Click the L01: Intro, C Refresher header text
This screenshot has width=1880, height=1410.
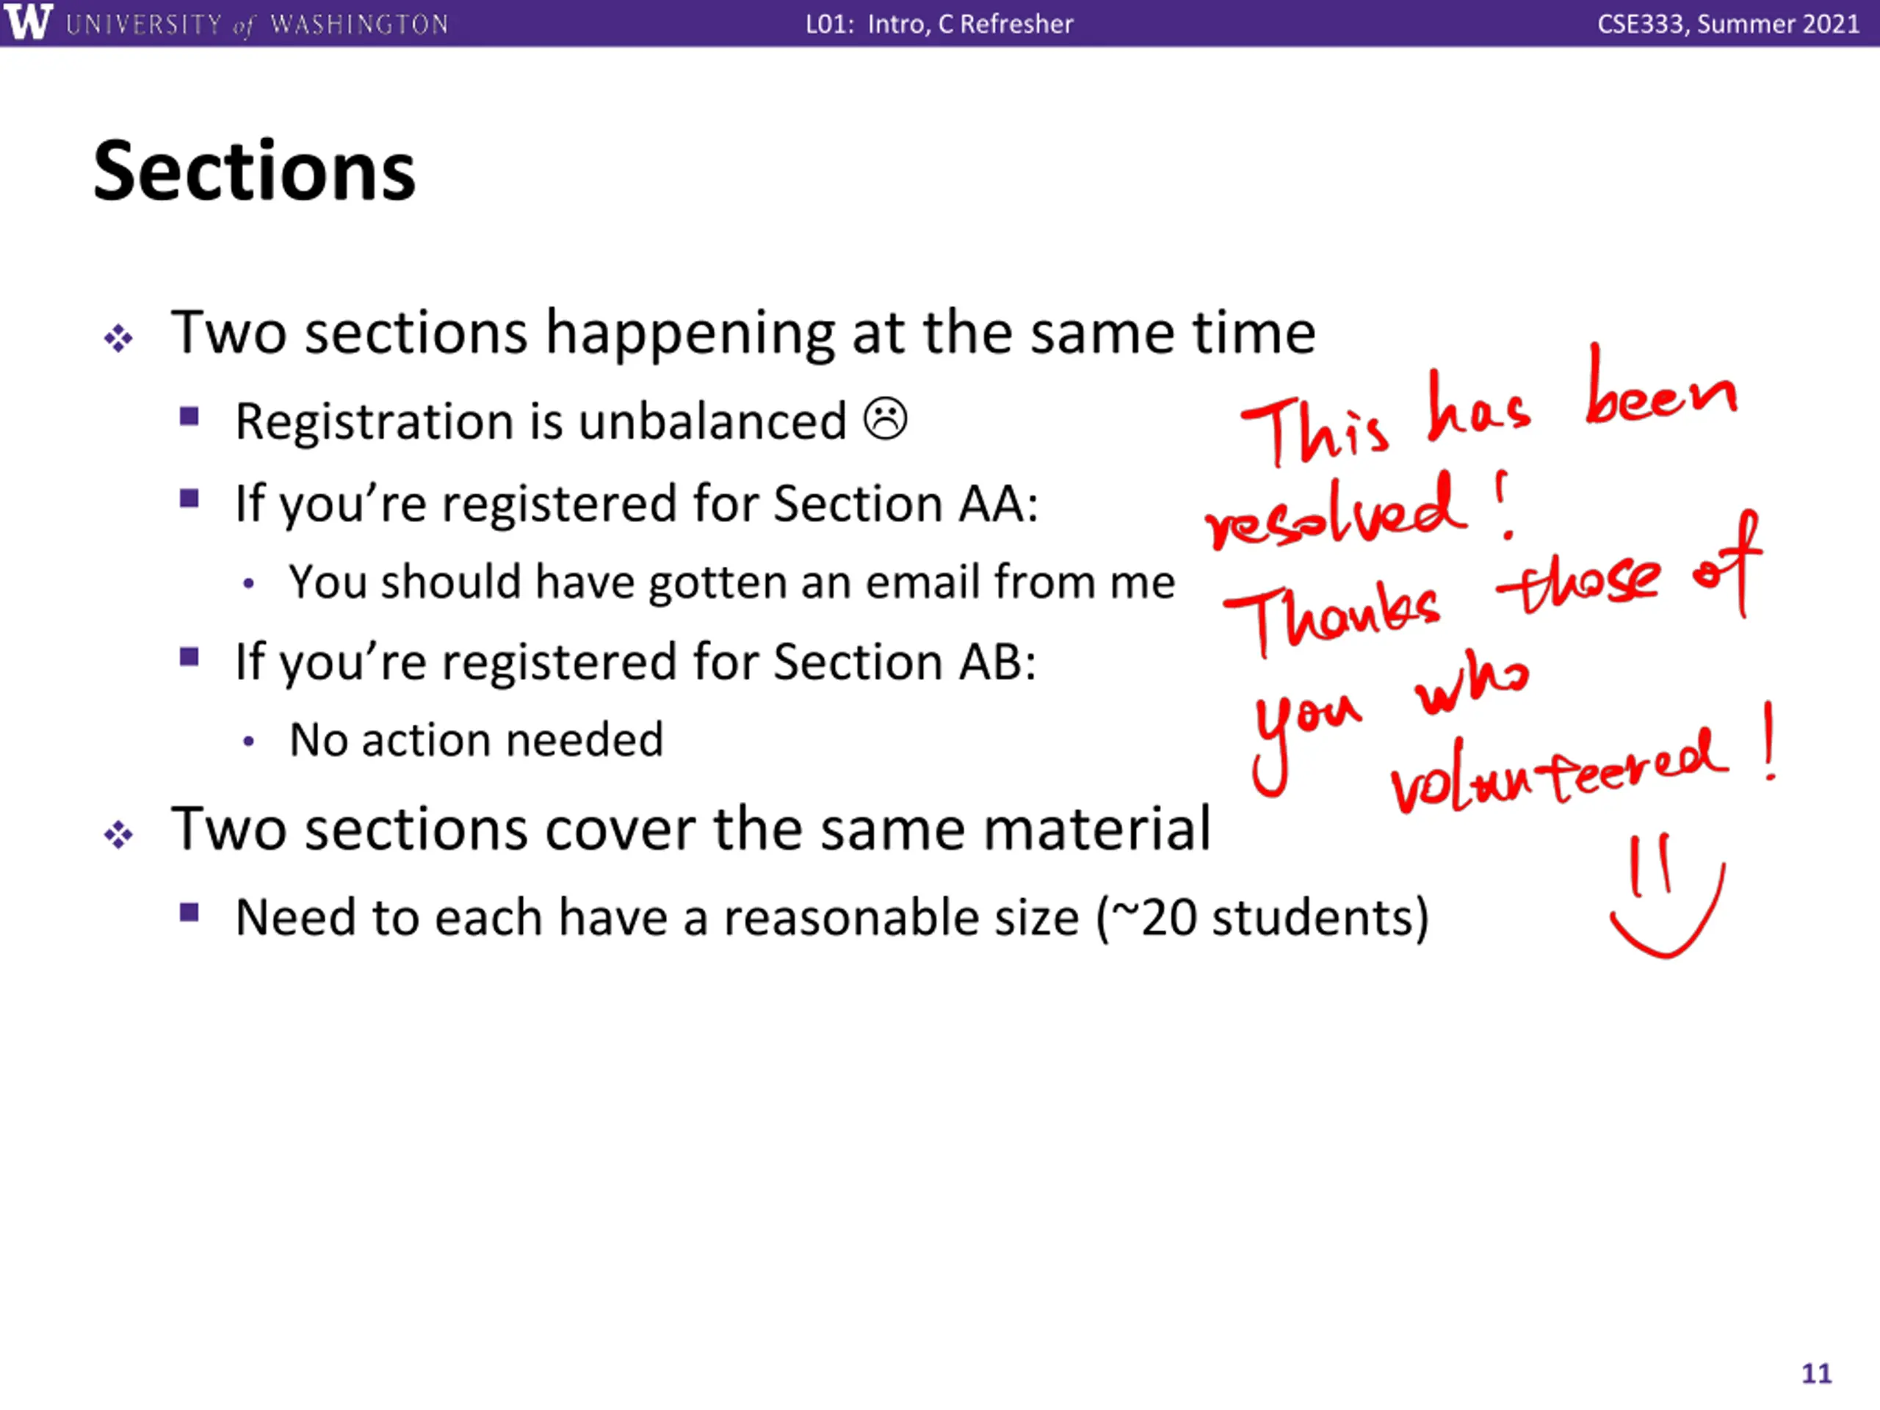pos(939,23)
